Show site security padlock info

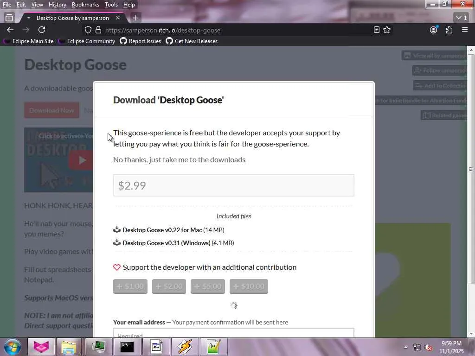coord(98,30)
